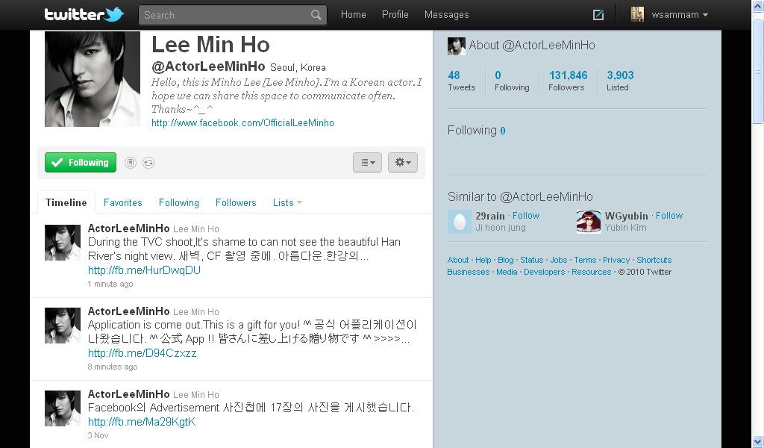The image size is (764, 448).
Task: Open link fb.me/Ma29KgtK
Action: (x=142, y=422)
